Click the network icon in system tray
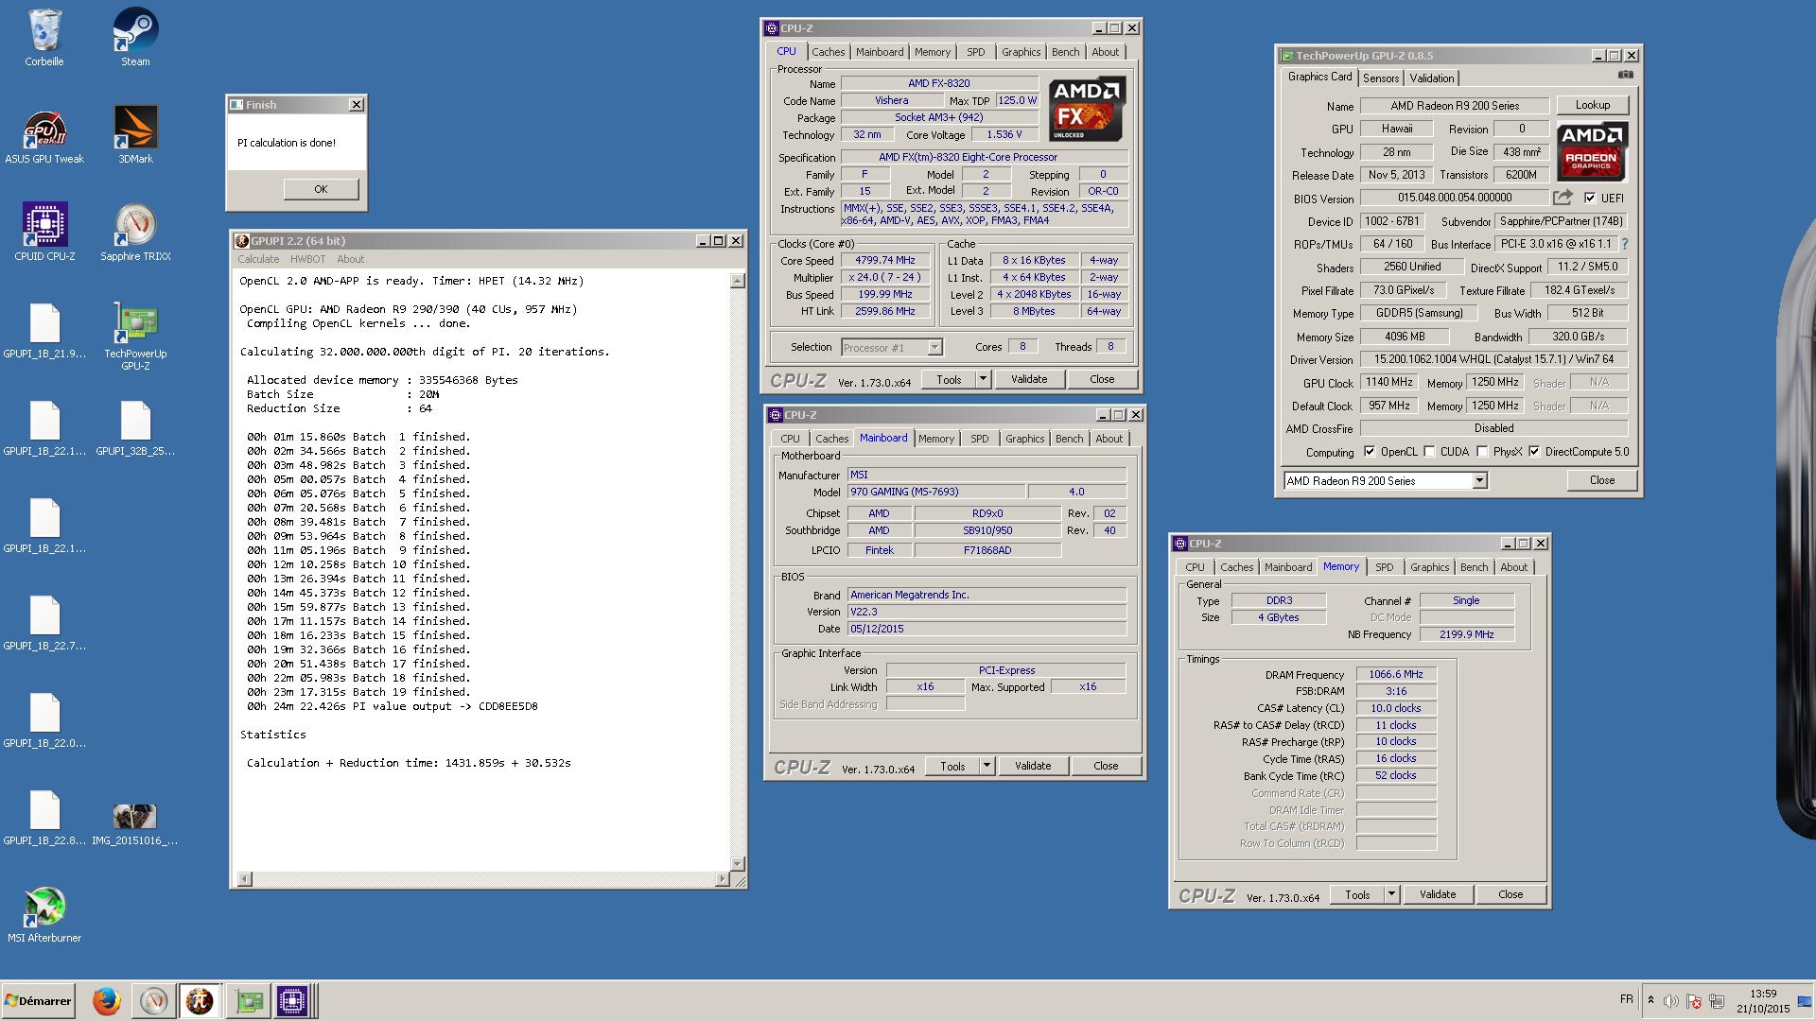Viewport: 1816px width, 1021px height. [x=1717, y=1001]
